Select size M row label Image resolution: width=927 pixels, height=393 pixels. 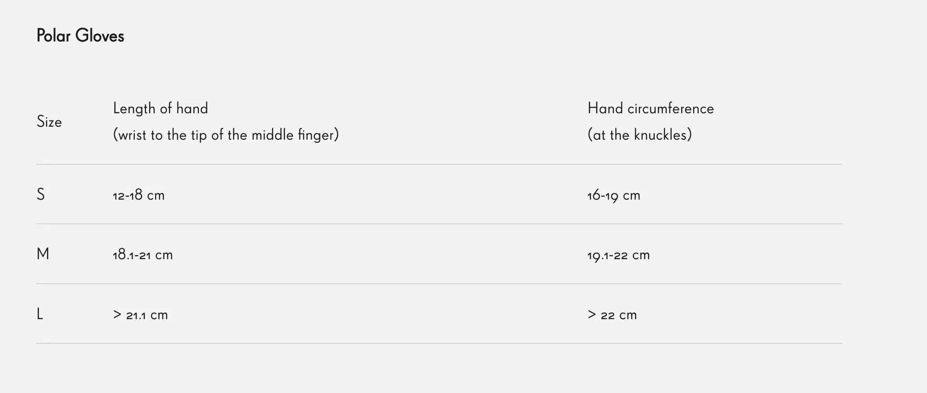[43, 254]
